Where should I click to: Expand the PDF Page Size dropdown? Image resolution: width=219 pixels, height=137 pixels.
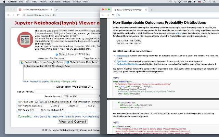click(53, 102)
